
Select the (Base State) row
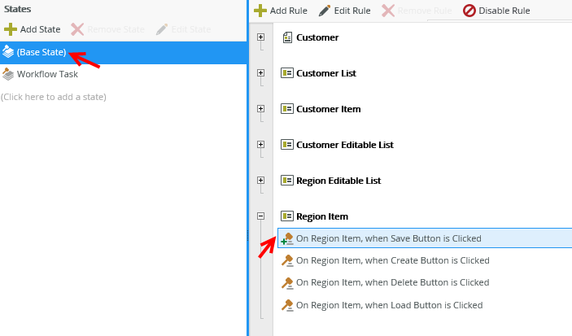coord(124,53)
